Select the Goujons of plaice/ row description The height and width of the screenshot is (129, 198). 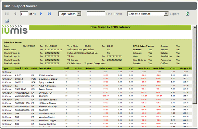click(48, 79)
